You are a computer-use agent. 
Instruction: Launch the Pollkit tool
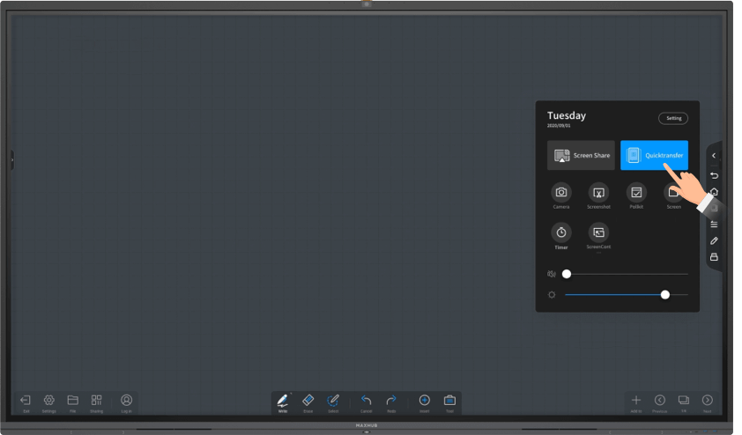[636, 193]
